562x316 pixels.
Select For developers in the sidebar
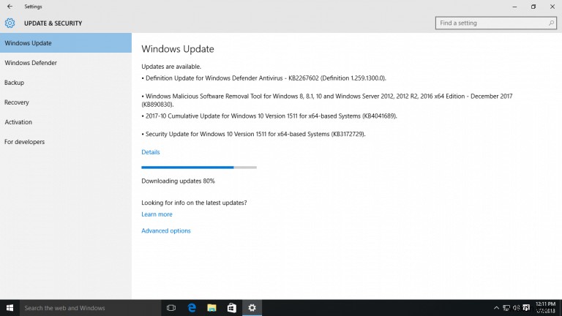pyautogui.click(x=66, y=141)
